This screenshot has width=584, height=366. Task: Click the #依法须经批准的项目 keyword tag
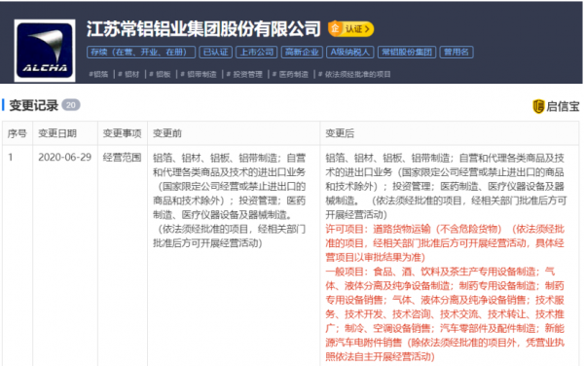[x=354, y=75]
